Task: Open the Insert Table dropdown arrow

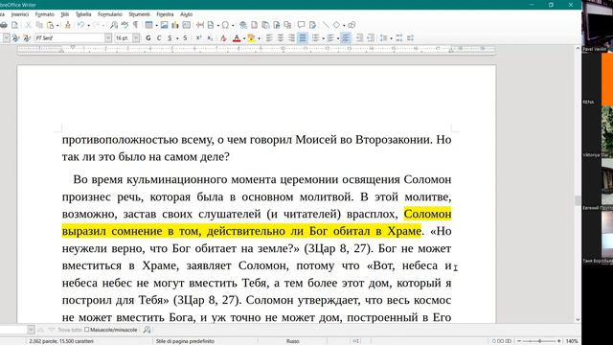Action: [156, 26]
